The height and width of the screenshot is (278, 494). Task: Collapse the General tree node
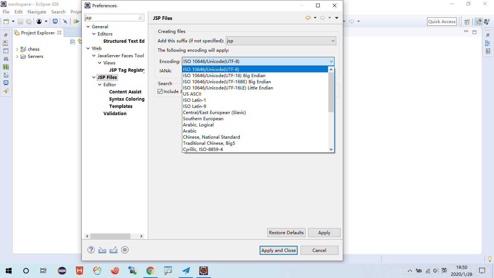pyautogui.click(x=88, y=27)
